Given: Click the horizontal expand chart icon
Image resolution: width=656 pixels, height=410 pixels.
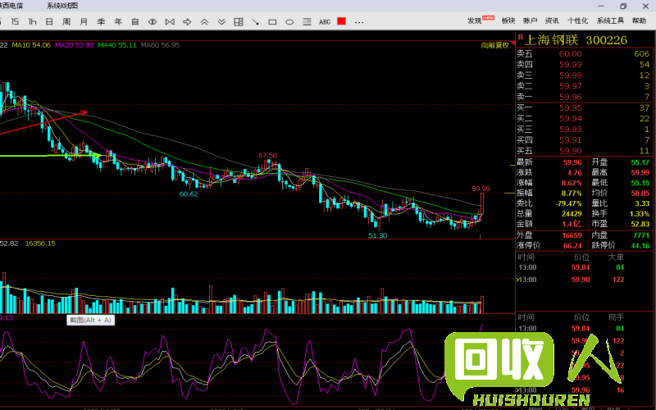Looking at the screenshot, I should coord(153,22).
